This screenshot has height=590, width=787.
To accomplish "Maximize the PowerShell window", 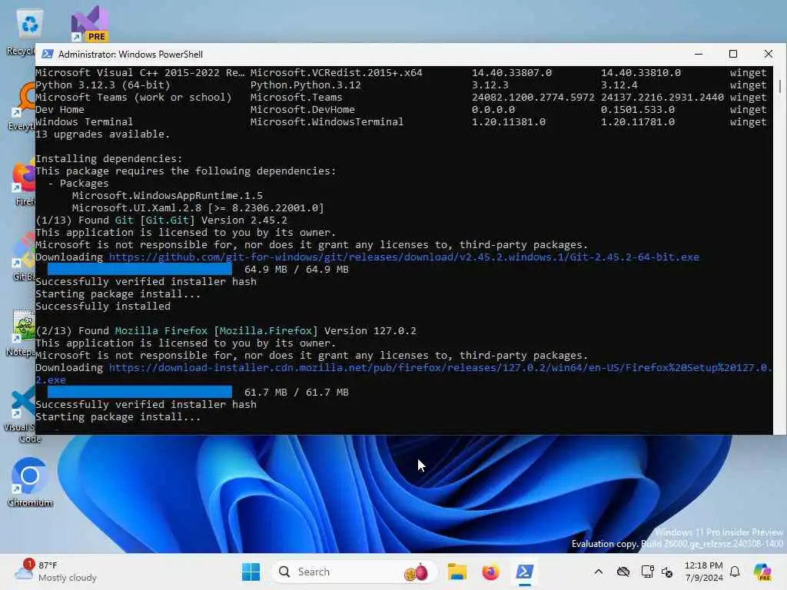I will point(732,54).
